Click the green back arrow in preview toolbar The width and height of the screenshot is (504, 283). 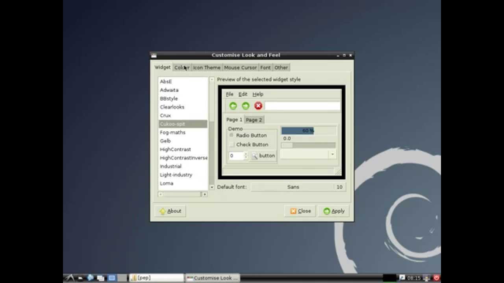click(x=233, y=106)
